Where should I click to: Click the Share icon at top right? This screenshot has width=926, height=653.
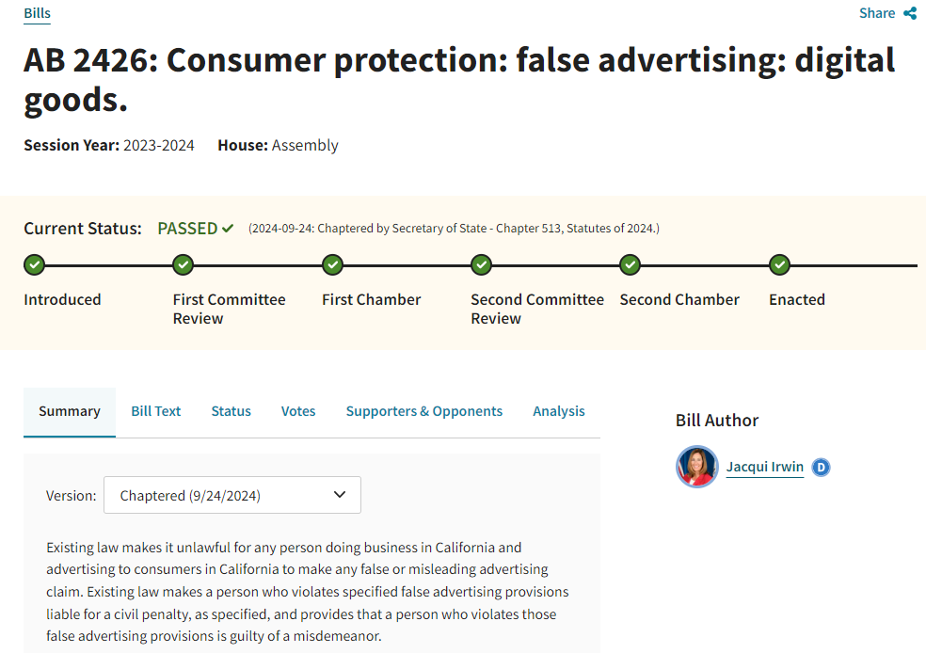coord(910,13)
